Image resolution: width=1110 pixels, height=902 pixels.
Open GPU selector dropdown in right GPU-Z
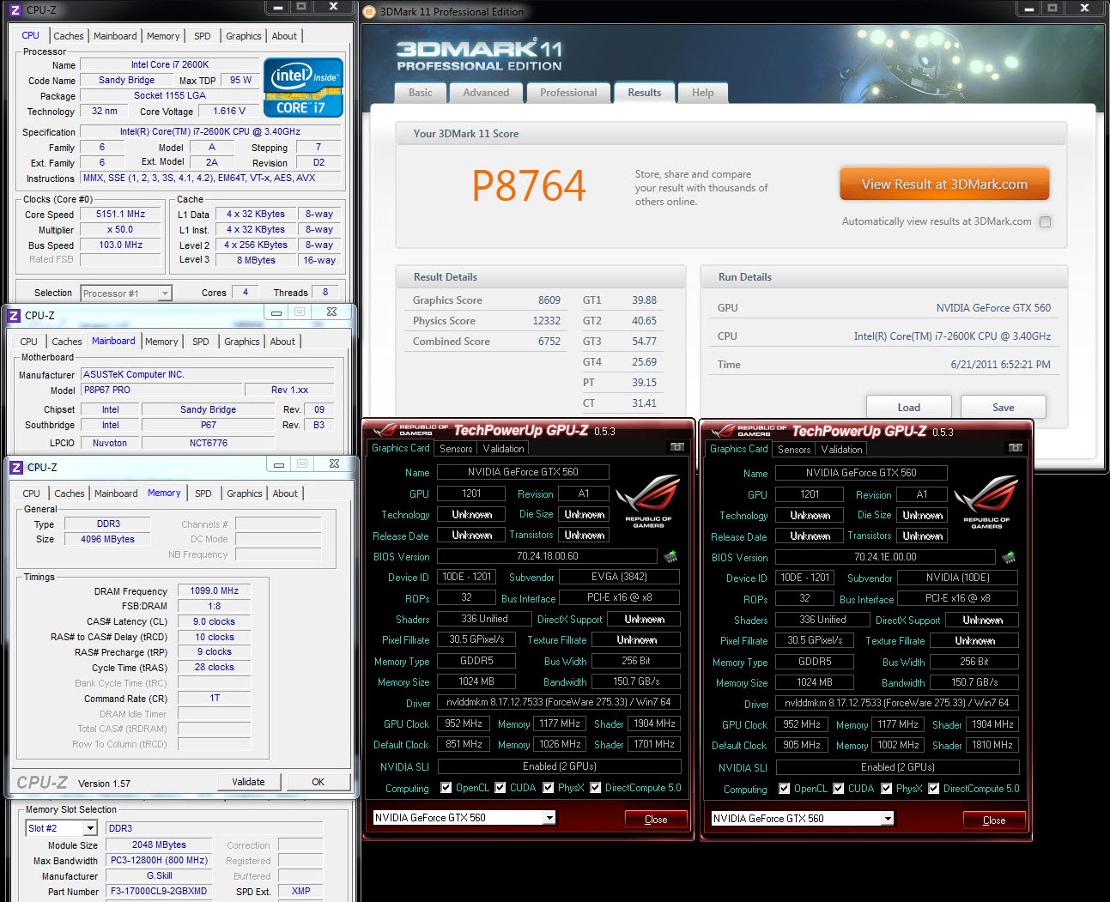[803, 819]
